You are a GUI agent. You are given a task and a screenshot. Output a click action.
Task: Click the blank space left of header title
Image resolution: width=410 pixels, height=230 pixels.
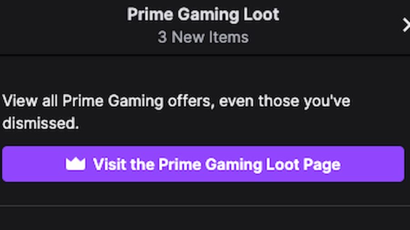63,26
